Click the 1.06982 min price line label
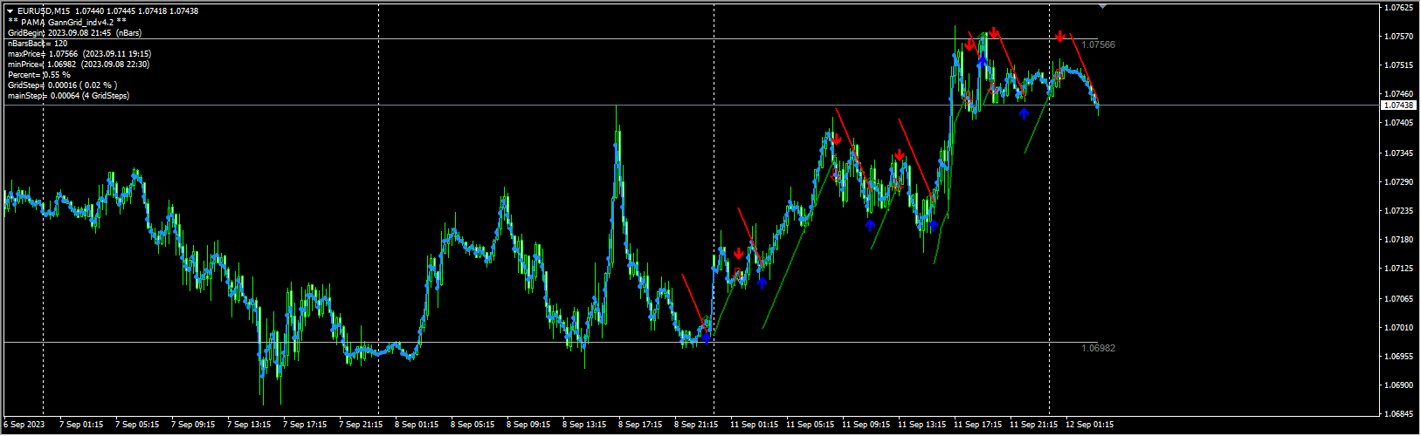This screenshot has height=436, width=1421. coord(1098,348)
